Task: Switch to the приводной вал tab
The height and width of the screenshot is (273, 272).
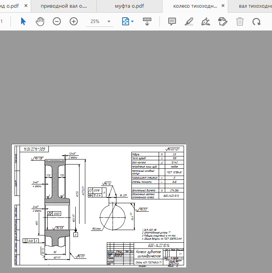Action: (x=63, y=7)
